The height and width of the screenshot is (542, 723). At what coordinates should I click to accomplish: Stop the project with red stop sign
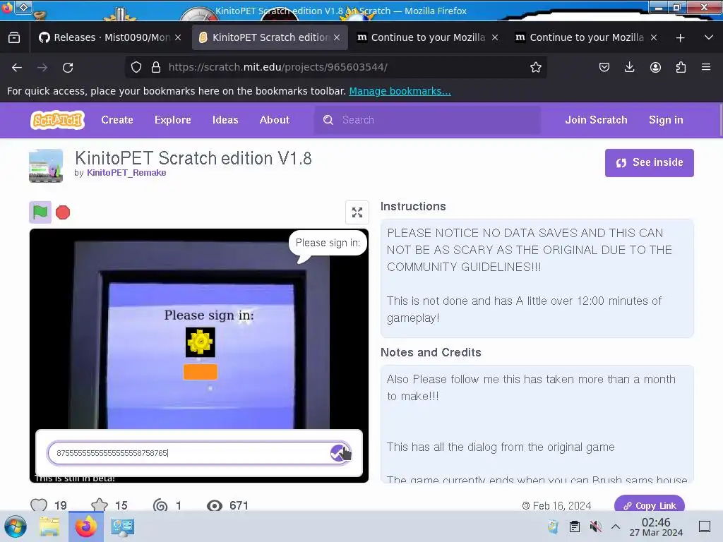[63, 212]
